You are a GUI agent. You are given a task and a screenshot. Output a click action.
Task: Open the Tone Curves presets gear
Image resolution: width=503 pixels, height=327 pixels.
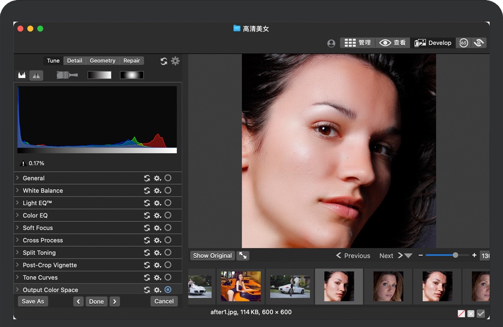click(157, 277)
